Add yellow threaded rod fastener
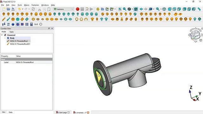 pos(4,19)
